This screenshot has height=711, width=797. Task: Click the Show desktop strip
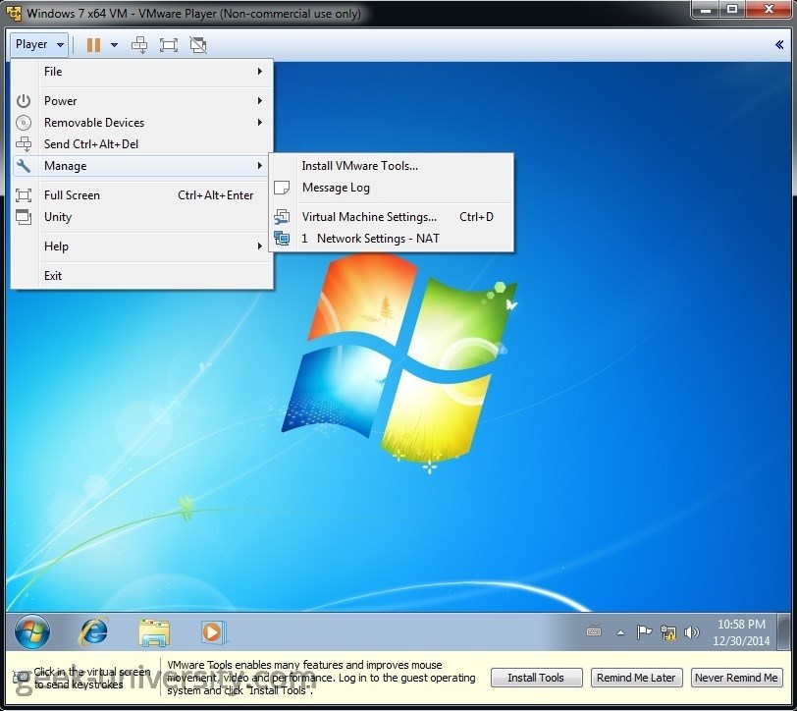click(x=785, y=631)
